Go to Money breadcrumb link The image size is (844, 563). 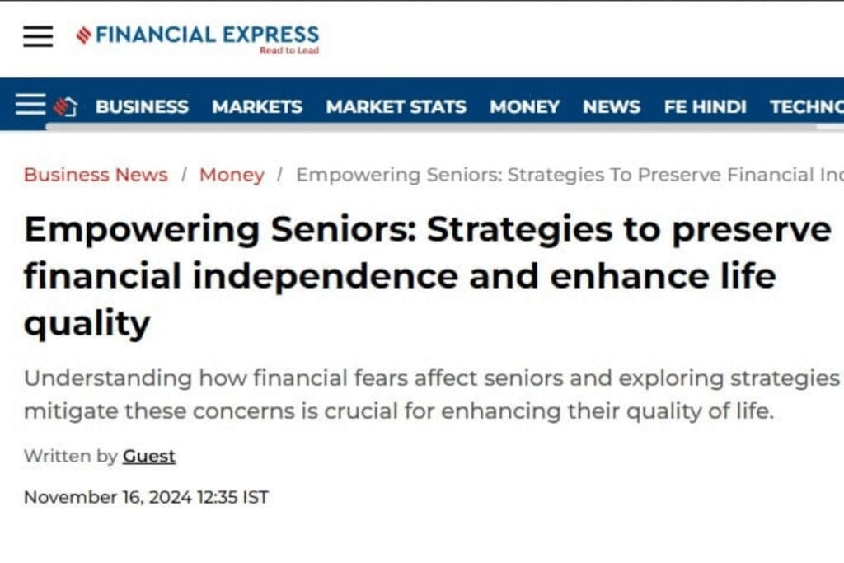(x=232, y=175)
